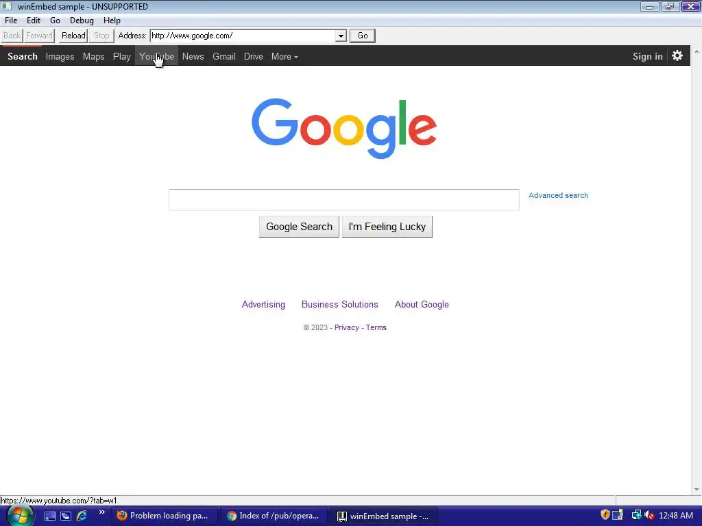Image resolution: width=702 pixels, height=526 pixels.
Task: Open the Help menu
Action: coord(112,21)
